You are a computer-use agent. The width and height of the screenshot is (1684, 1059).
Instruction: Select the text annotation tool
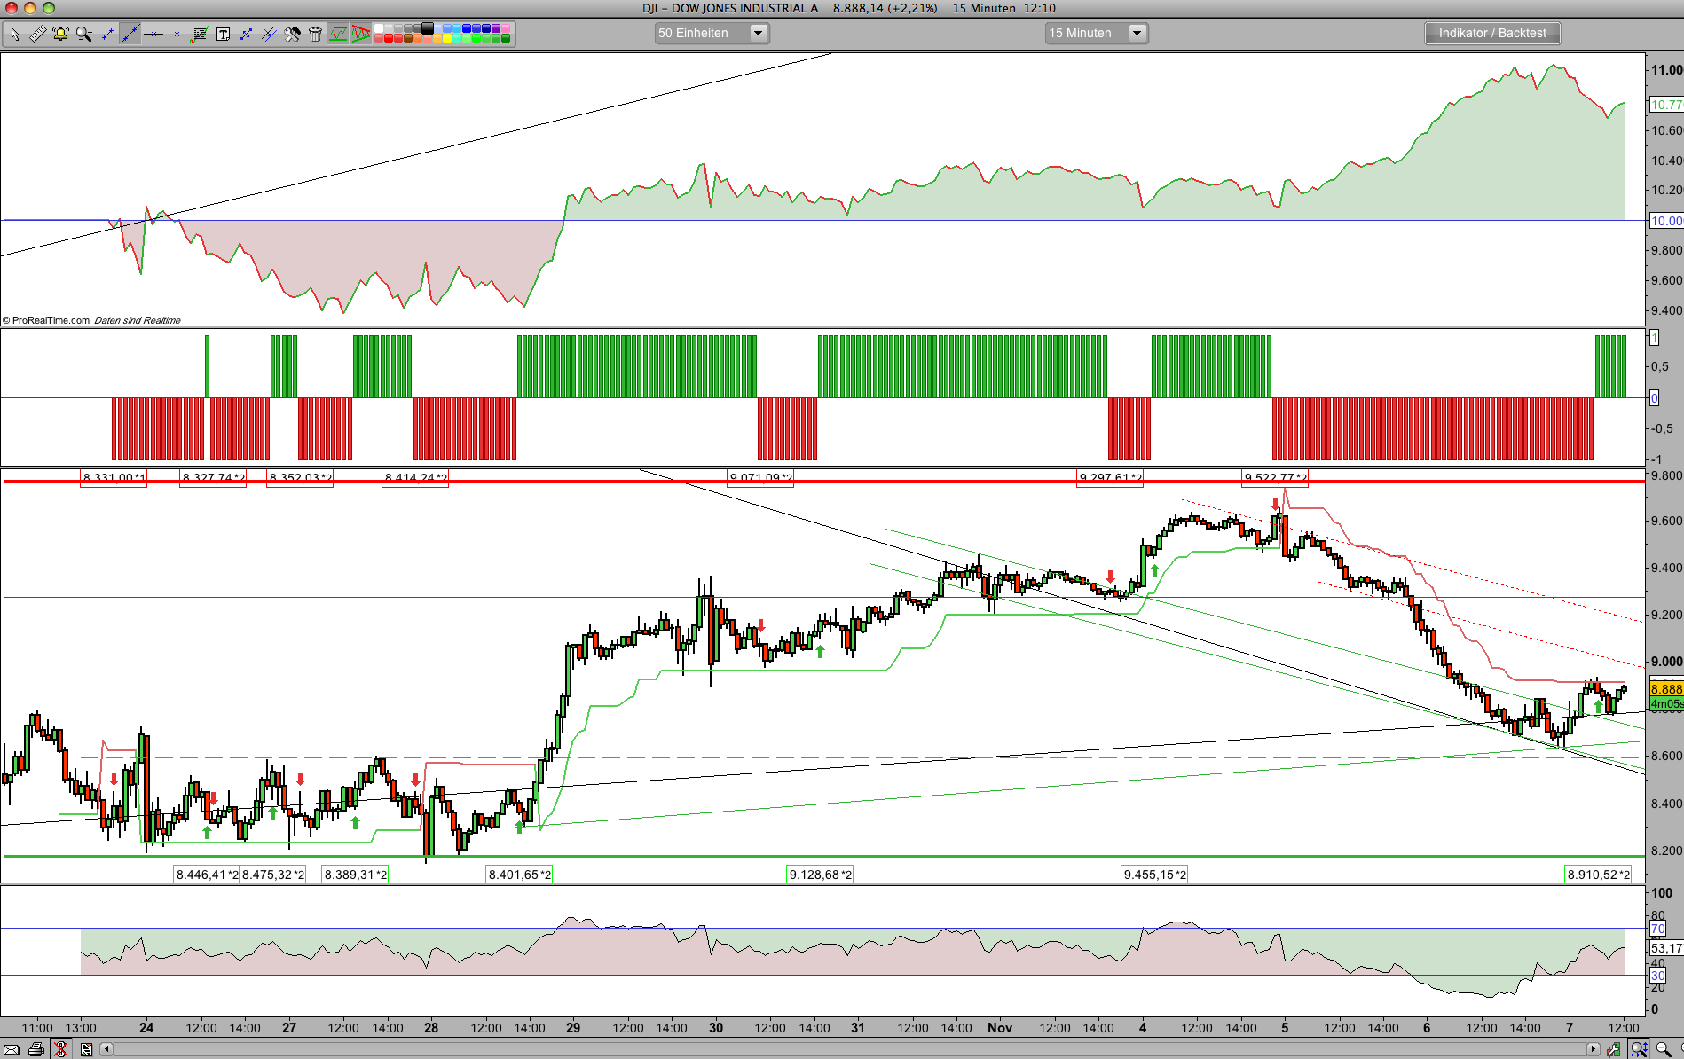[223, 34]
